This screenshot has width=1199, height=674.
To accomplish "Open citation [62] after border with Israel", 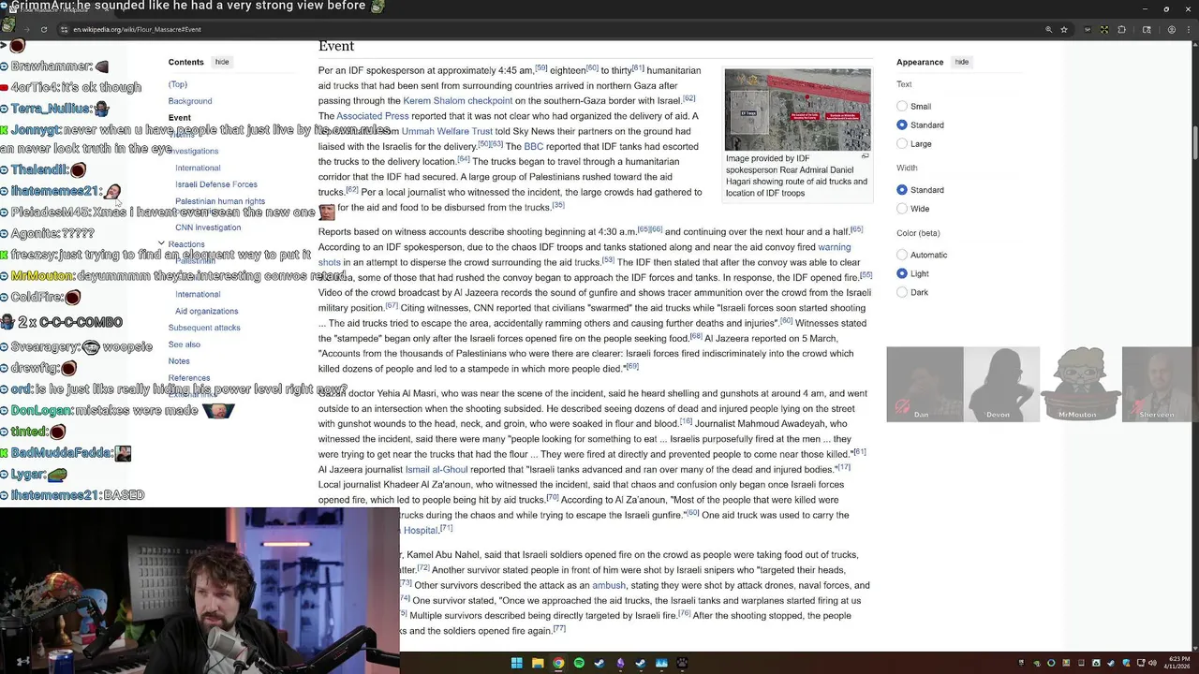I will pyautogui.click(x=688, y=98).
